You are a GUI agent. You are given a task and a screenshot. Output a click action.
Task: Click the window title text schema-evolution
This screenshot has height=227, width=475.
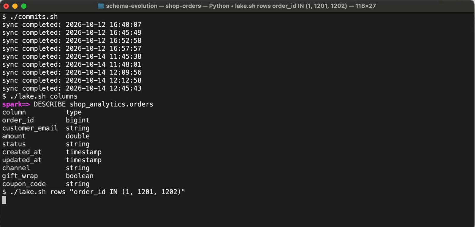click(132, 6)
